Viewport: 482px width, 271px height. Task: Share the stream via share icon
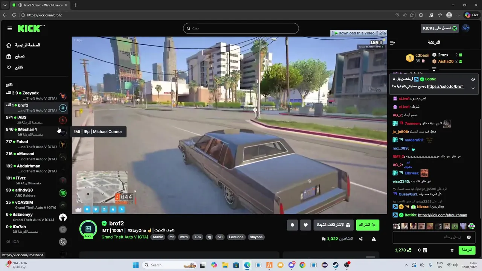pyautogui.click(x=361, y=239)
